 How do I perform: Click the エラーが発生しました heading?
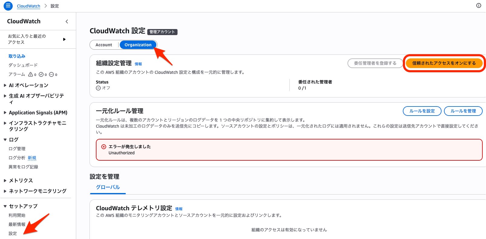130,147
